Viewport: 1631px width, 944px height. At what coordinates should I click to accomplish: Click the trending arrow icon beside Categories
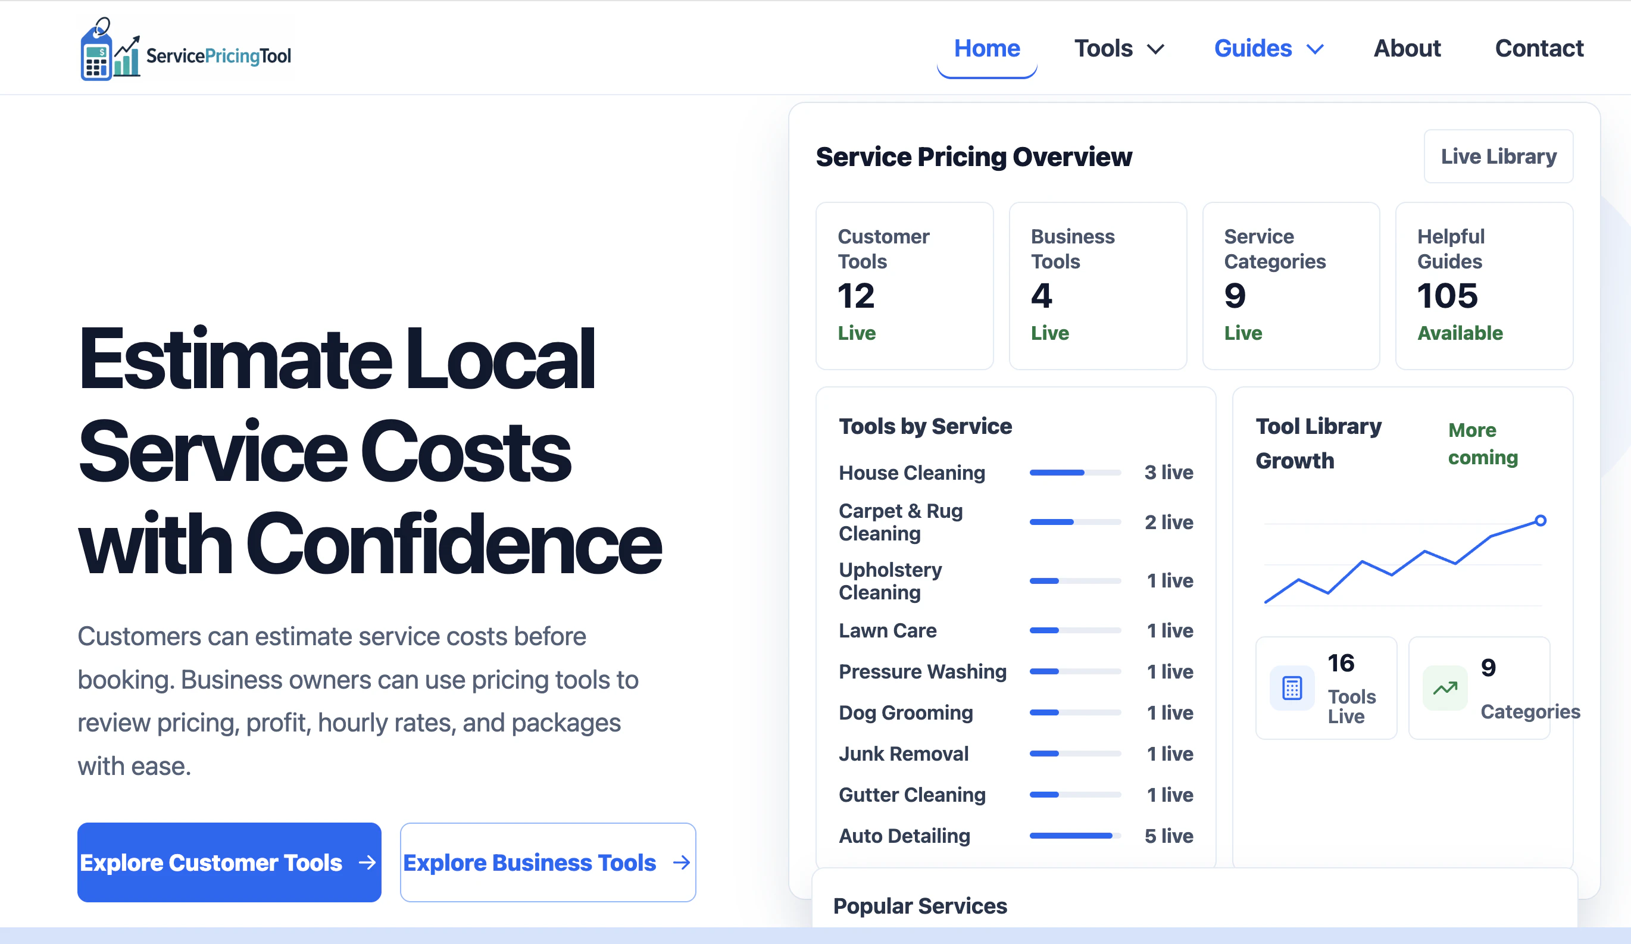tap(1445, 688)
